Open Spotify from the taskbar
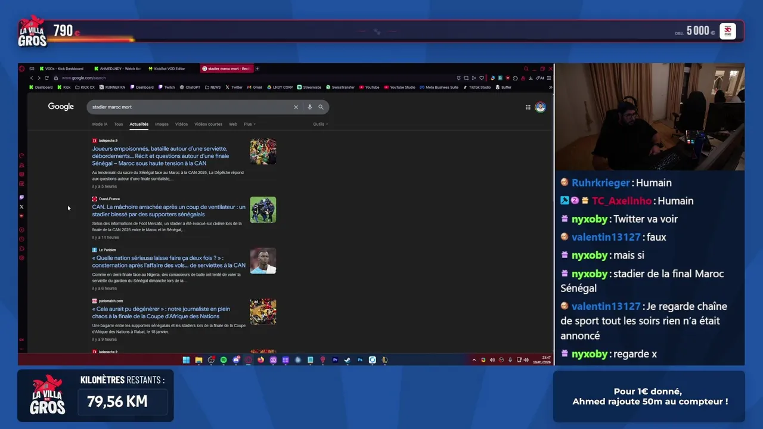Screen dimensions: 763x429 pos(224,360)
